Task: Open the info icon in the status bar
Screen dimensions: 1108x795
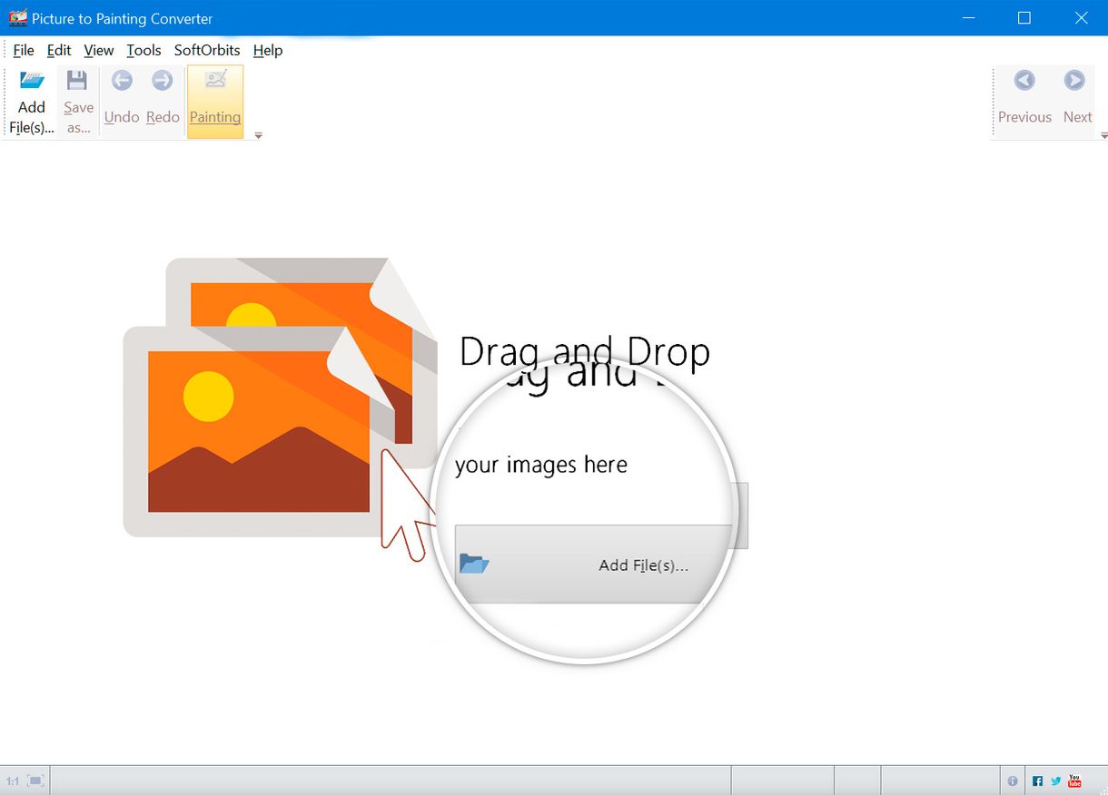Action: (1013, 780)
